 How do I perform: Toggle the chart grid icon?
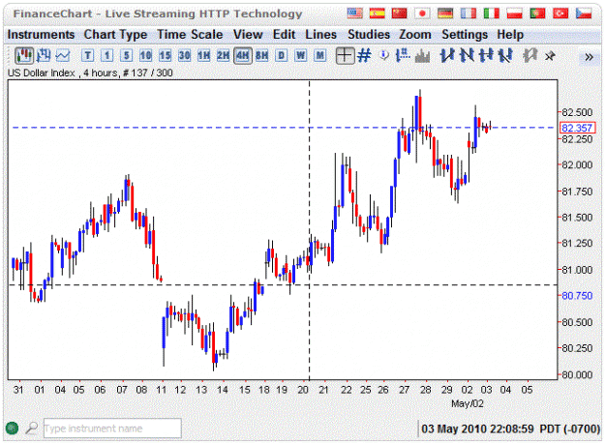pos(364,56)
